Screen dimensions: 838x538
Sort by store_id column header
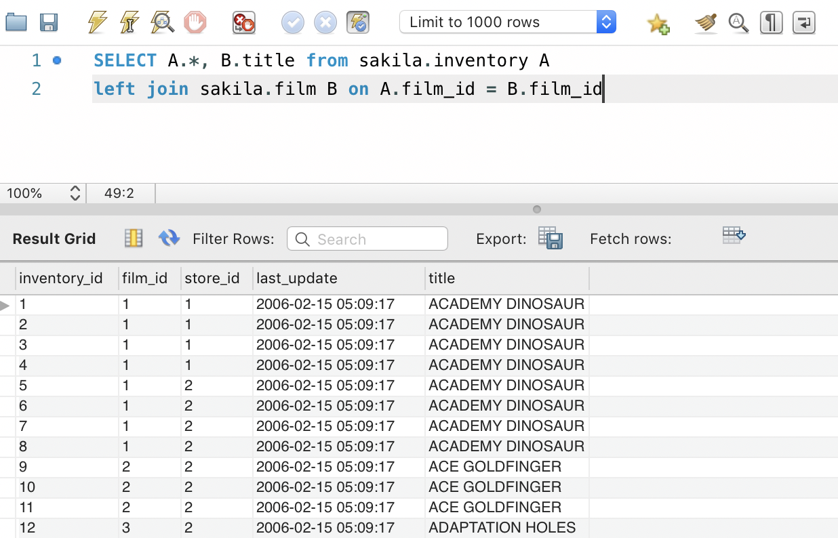click(217, 278)
